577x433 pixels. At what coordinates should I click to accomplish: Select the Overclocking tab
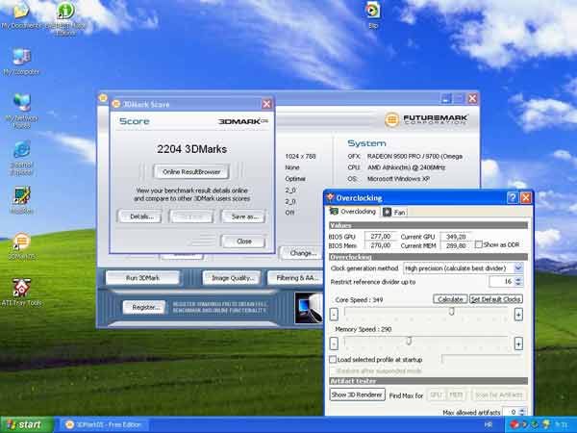pos(354,212)
